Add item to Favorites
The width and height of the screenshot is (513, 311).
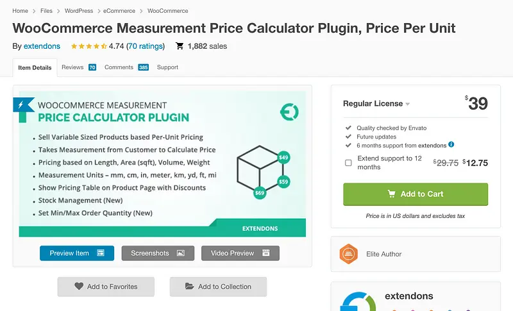pos(106,287)
